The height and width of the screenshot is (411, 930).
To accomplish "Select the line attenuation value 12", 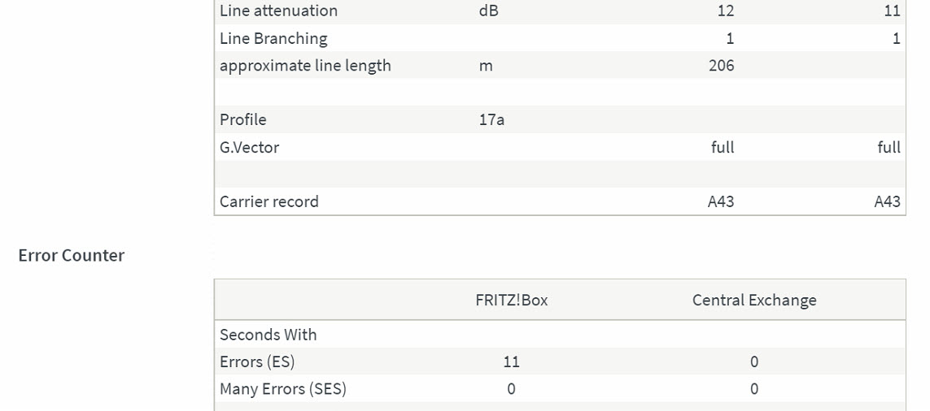I will (725, 11).
